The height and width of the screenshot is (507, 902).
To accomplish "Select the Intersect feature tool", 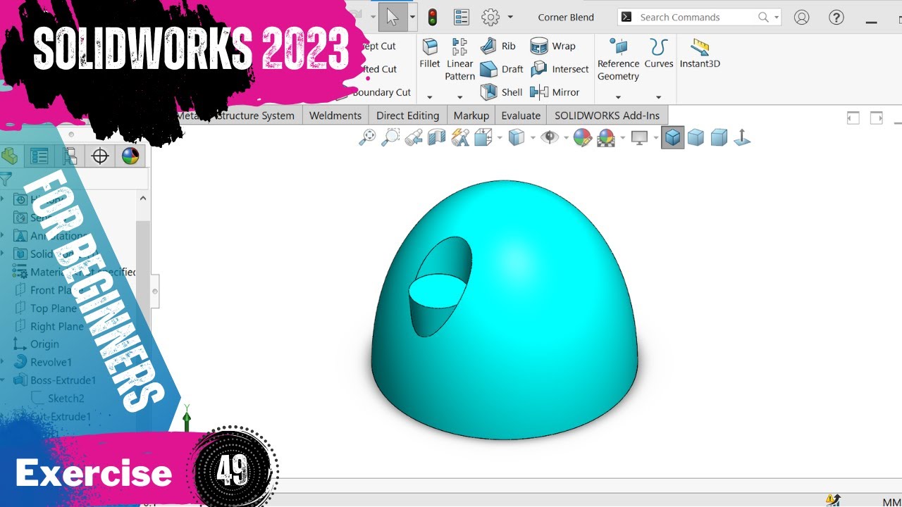I will pos(560,69).
